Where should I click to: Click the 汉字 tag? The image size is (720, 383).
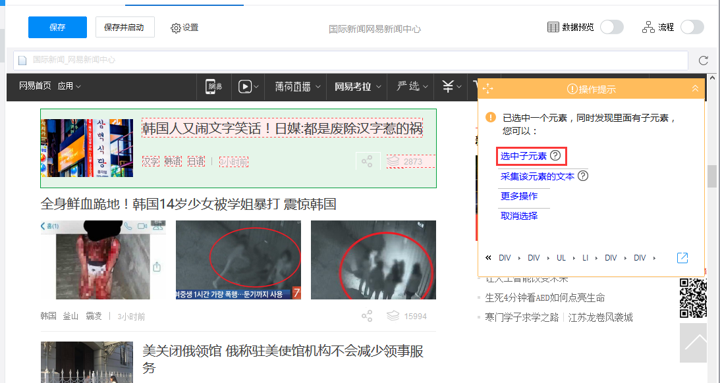(x=151, y=161)
